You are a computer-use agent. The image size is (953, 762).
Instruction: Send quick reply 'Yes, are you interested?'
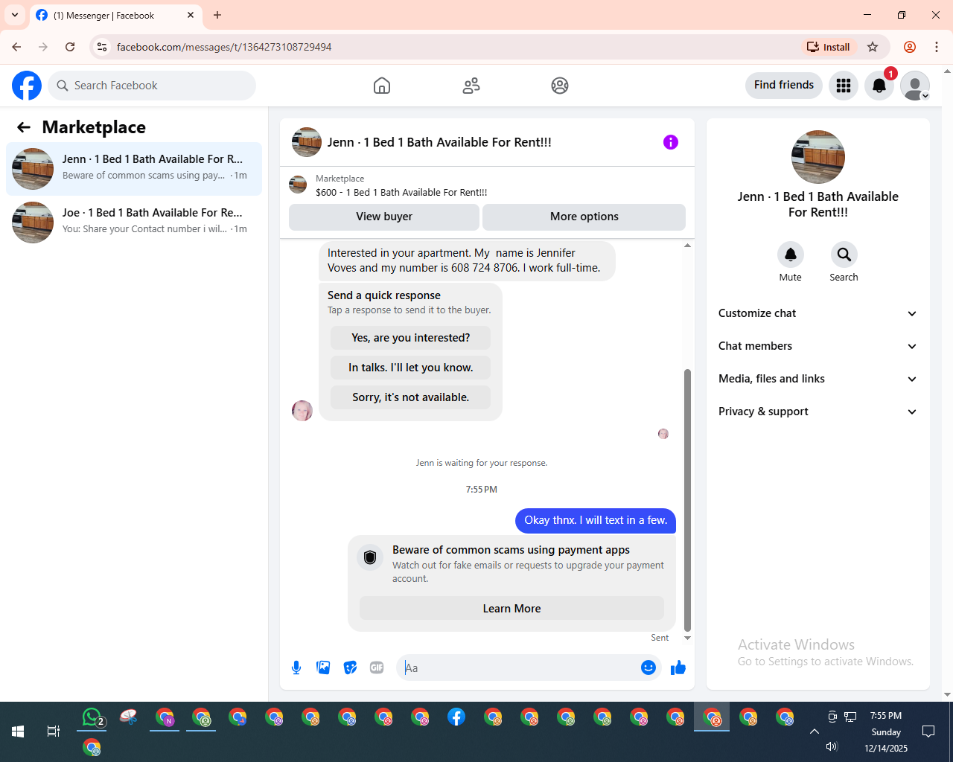coord(411,338)
